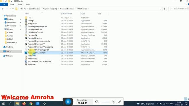Select the PrecisionRDServiceAPP application icon

(26, 44)
